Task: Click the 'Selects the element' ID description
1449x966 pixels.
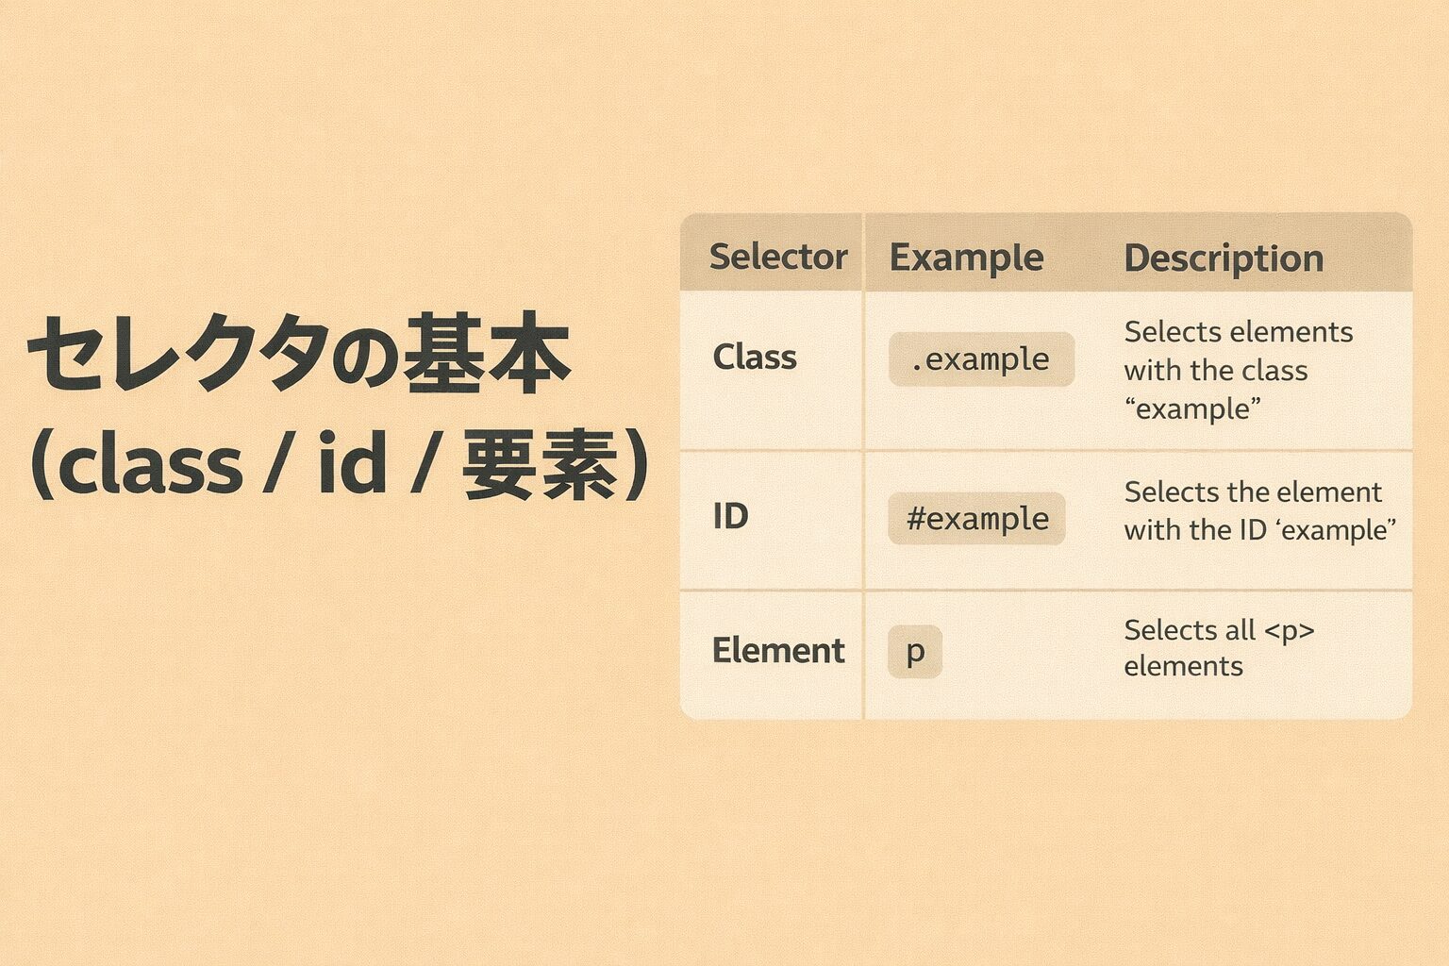Action: (x=1253, y=491)
